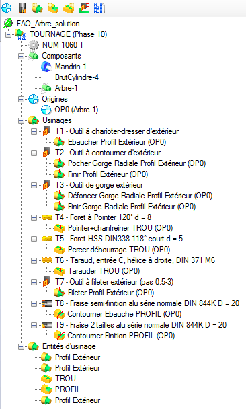
Task: Select Tarauder TROU (OP0) operation
Action: tap(104, 271)
